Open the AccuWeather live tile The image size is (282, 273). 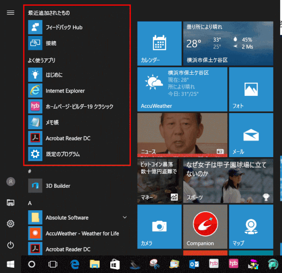[182, 89]
